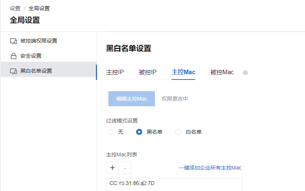
Task: Click the monitor icon beside 黑白名单设置
Action: [x=14, y=71]
